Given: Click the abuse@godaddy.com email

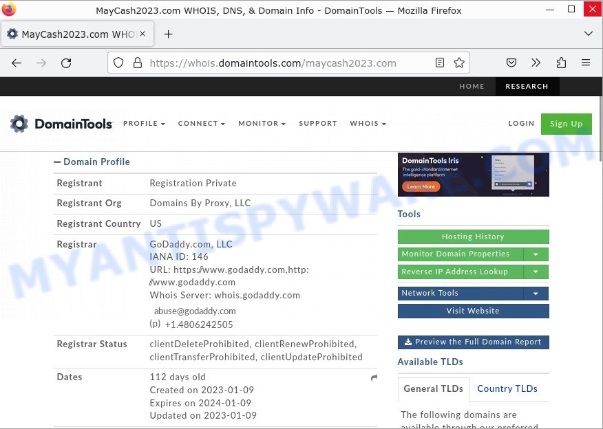Looking at the screenshot, I should click(x=195, y=311).
